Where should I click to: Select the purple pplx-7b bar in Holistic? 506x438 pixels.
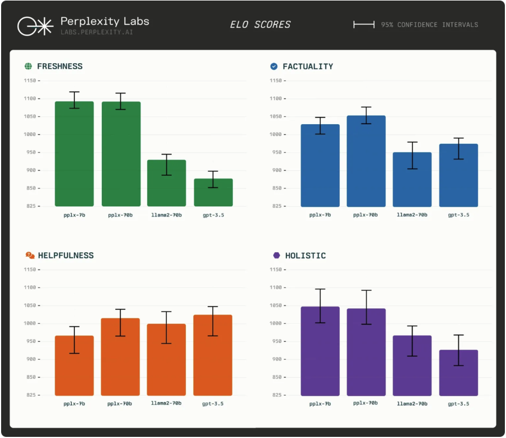(320, 351)
